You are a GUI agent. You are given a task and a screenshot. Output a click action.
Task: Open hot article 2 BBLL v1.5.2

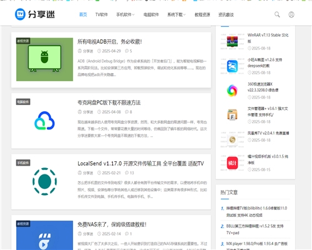coord(255,229)
